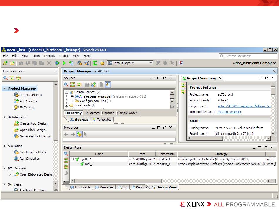Click the Redo toolbar icon
The image size is (279, 209).
(x=28, y=63)
